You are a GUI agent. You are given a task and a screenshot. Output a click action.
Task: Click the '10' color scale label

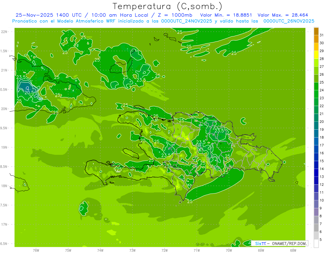click(322, 200)
